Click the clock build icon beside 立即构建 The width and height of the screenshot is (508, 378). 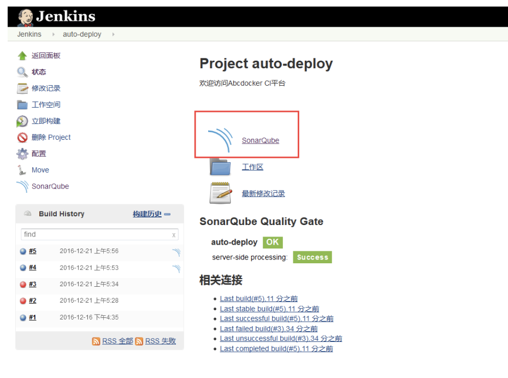coord(22,121)
